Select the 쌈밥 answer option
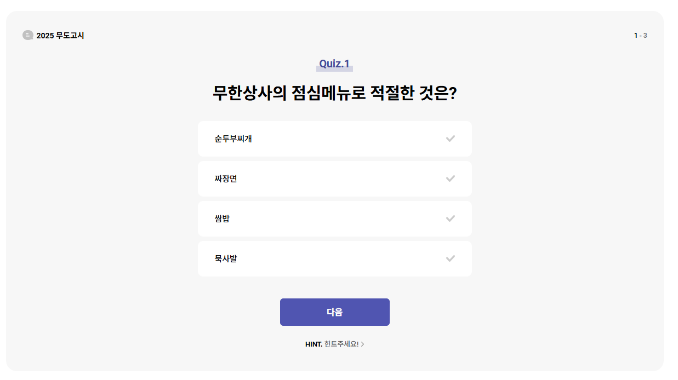The width and height of the screenshot is (678, 380). click(334, 218)
